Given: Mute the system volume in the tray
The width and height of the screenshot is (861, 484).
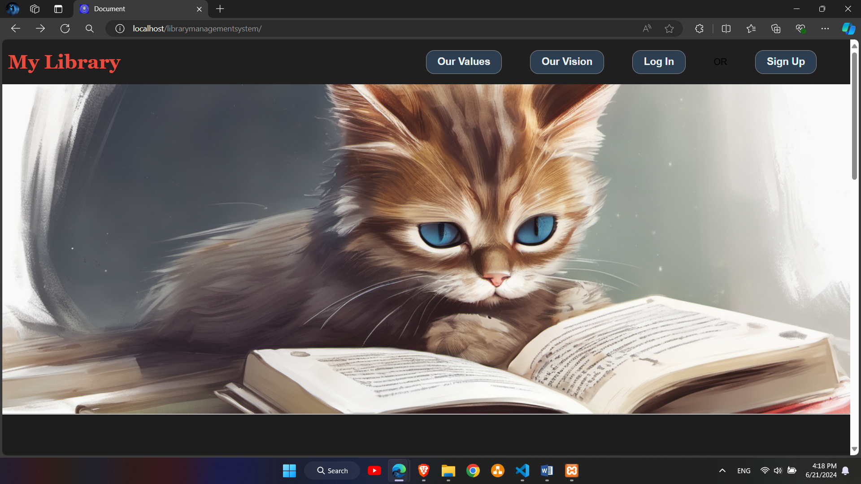Looking at the screenshot, I should [778, 471].
